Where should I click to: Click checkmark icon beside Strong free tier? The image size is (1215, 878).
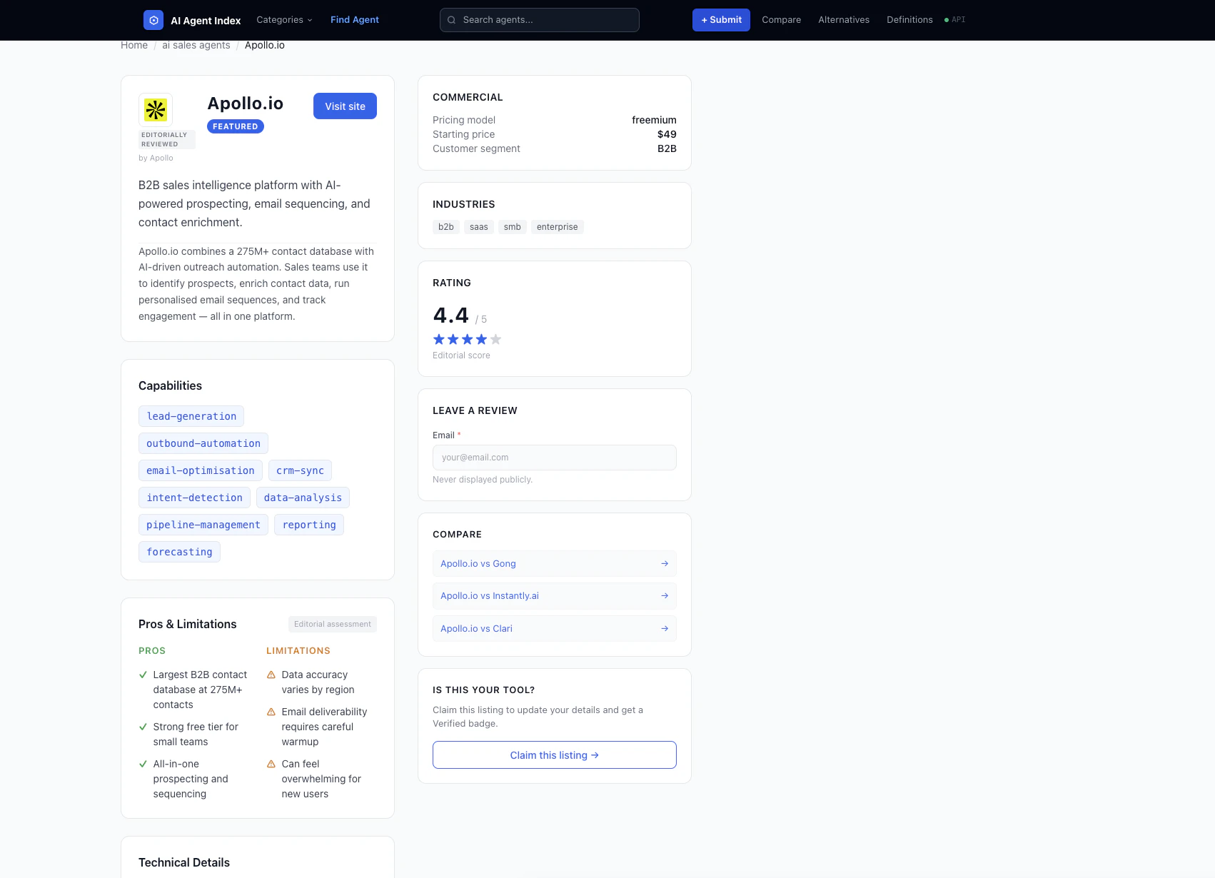click(143, 727)
